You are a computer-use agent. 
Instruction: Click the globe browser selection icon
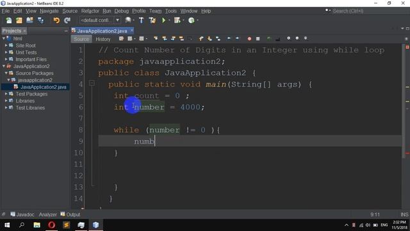tap(128, 20)
